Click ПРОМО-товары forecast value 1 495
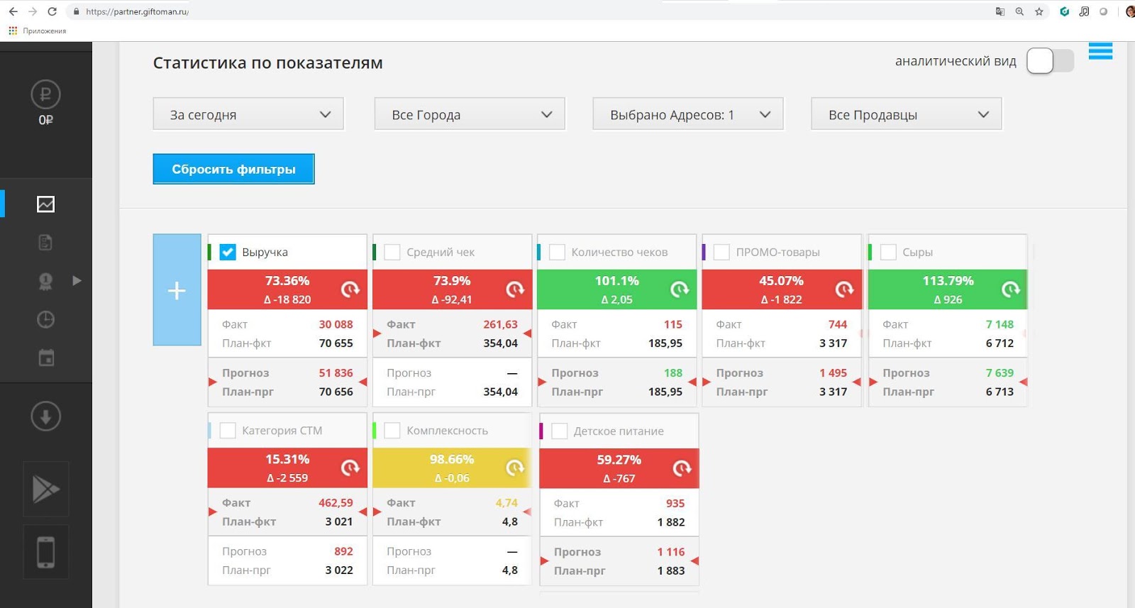Screen dimensions: 1135x608 click(833, 372)
